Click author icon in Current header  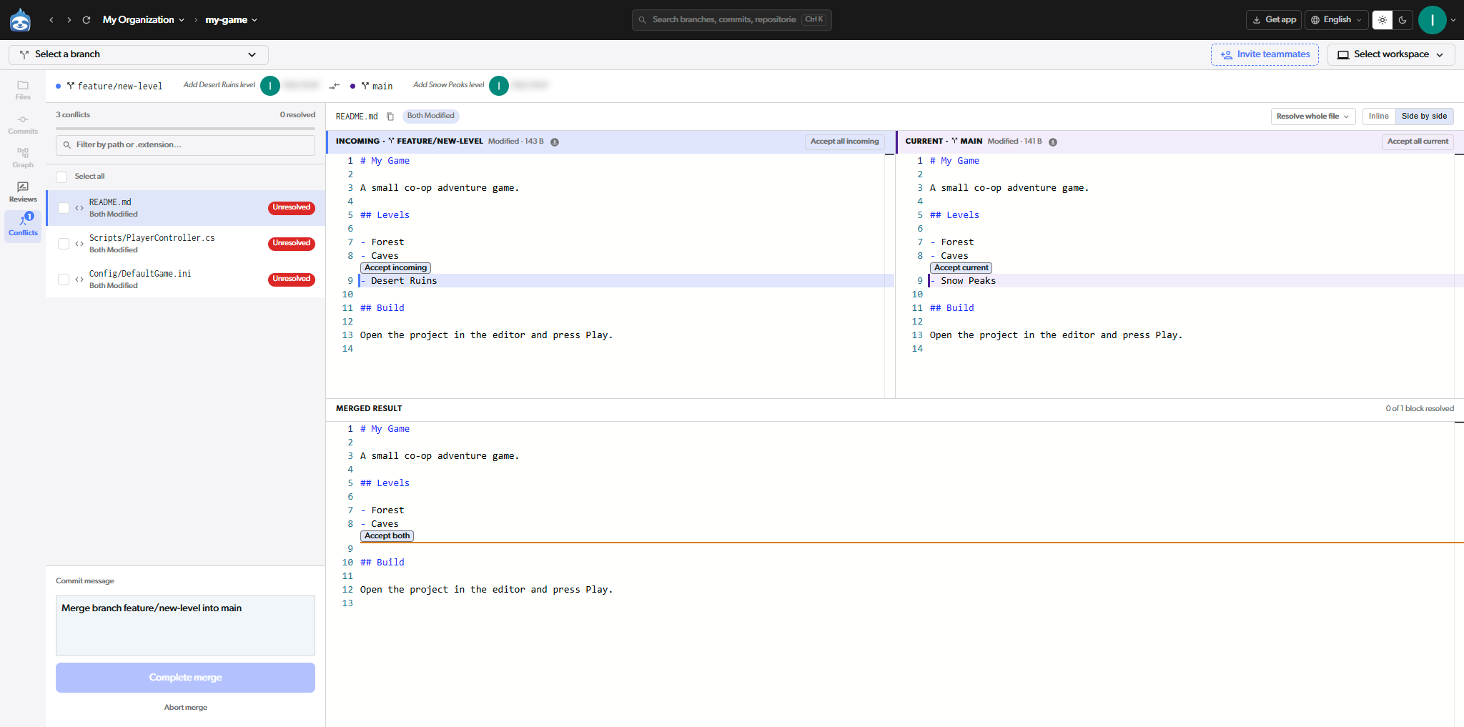[x=1053, y=142]
